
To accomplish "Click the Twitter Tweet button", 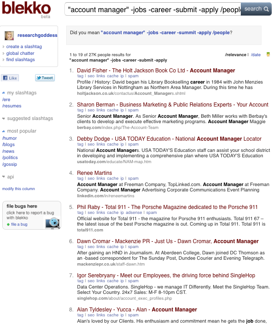I will [45, 78].
